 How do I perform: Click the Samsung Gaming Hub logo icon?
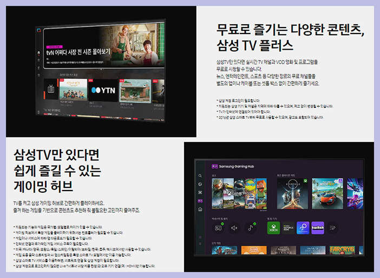pyautogui.click(x=214, y=166)
